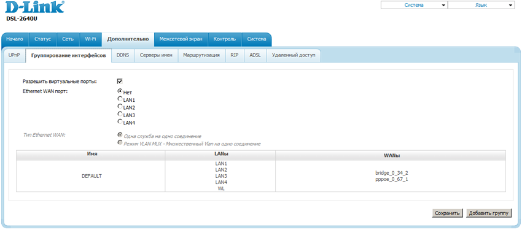The image size is (522, 230).
Task: Open Удаленный доступ subtab
Action: point(294,55)
